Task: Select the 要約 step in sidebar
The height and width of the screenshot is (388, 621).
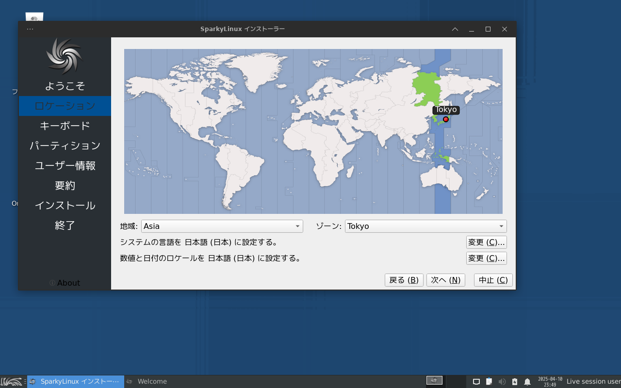Action: coord(65,185)
